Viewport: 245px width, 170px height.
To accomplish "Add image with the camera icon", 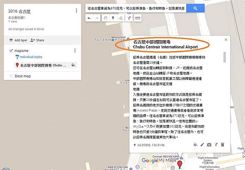I will coord(209,145).
